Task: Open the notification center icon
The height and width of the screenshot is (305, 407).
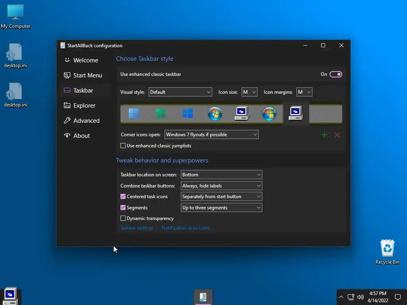Action: pyautogui.click(x=398, y=297)
